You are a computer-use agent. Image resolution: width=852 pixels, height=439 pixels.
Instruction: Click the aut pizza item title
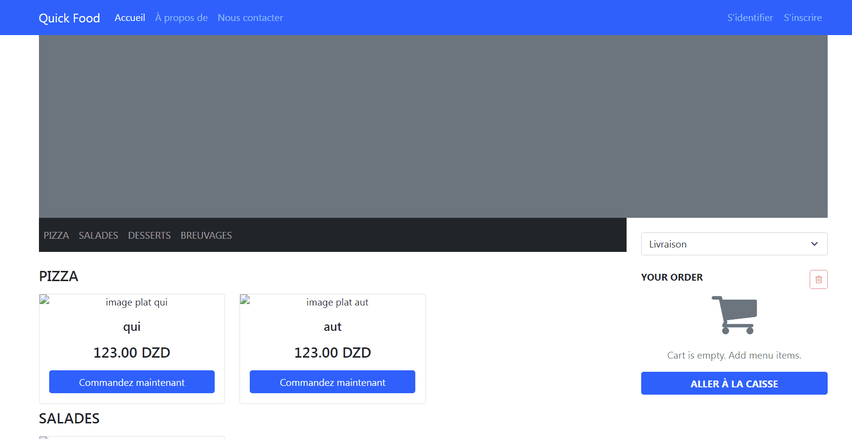(333, 327)
